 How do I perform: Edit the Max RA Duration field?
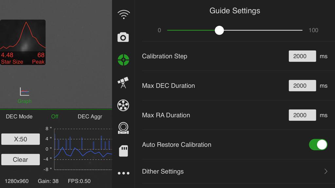[302, 115]
